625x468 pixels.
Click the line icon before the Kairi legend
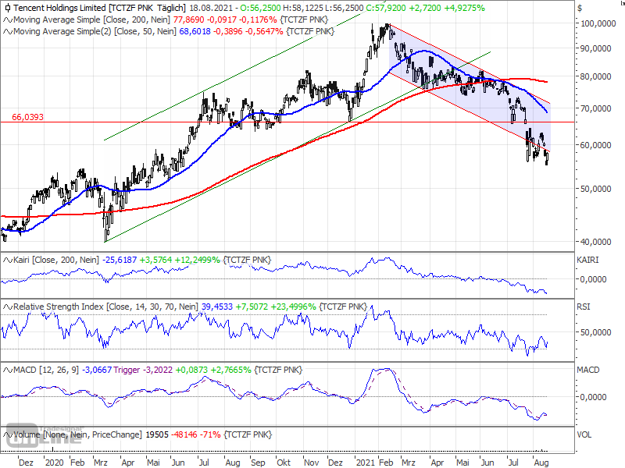(8, 260)
